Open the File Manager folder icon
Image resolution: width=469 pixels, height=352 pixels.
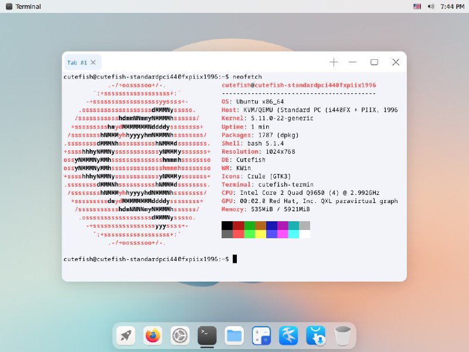click(234, 336)
